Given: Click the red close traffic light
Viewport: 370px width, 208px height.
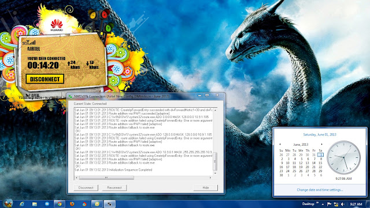Looking at the screenshot, I should point(105,14).
